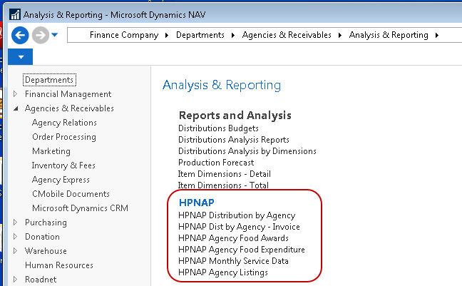Collapse the Agencies & Receivables node
Viewport: 462px width, 286px height.
16,108
